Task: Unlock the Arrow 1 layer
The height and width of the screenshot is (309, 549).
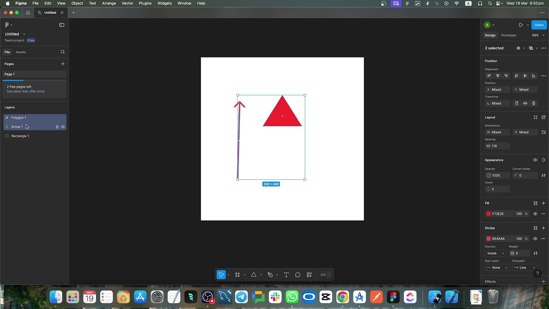Action: (x=57, y=127)
